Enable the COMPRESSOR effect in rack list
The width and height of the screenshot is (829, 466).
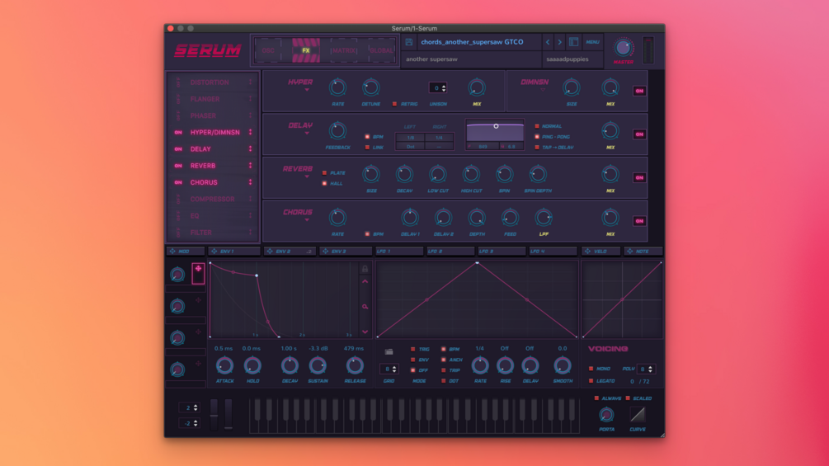pyautogui.click(x=178, y=200)
